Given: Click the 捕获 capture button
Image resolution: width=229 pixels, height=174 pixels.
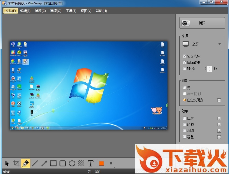Looking at the screenshot, I should (x=202, y=23).
